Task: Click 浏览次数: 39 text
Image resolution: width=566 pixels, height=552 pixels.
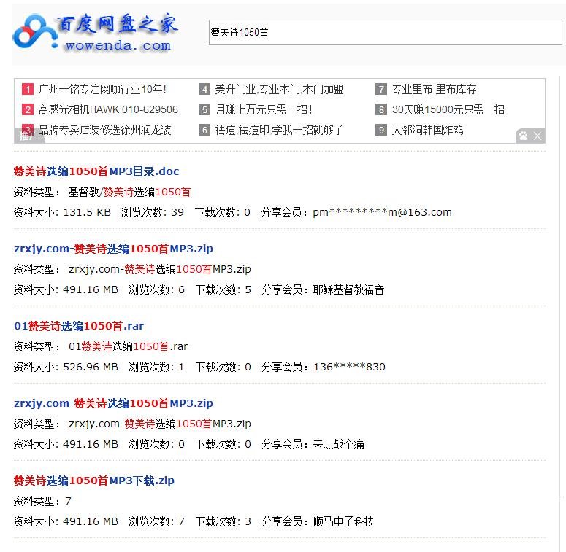Action: [153, 213]
